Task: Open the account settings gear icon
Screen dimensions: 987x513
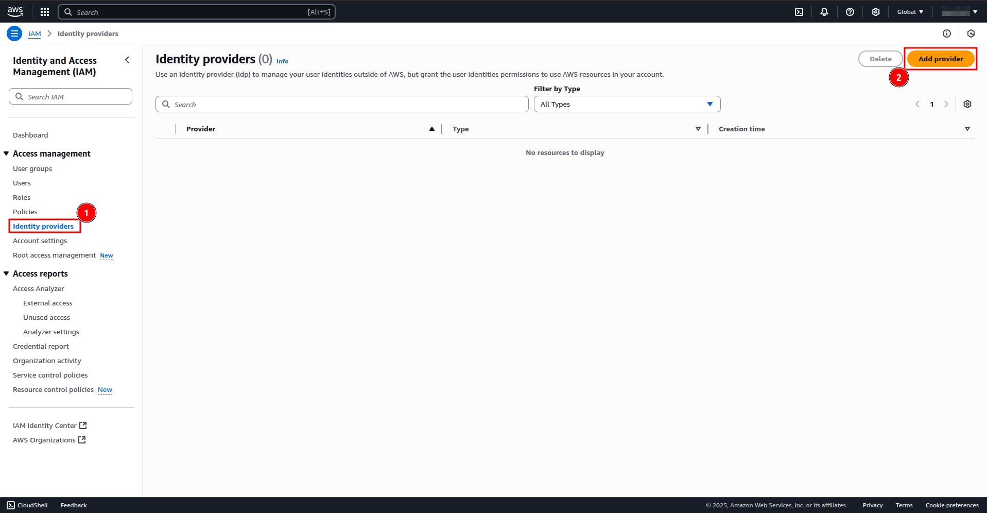Action: (x=876, y=11)
